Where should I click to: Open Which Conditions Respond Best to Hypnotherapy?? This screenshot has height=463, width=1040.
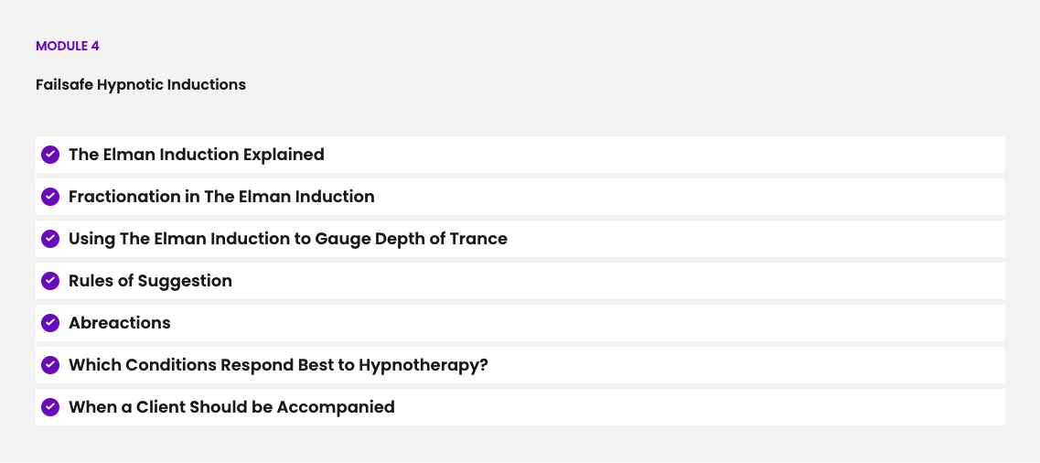tap(278, 365)
